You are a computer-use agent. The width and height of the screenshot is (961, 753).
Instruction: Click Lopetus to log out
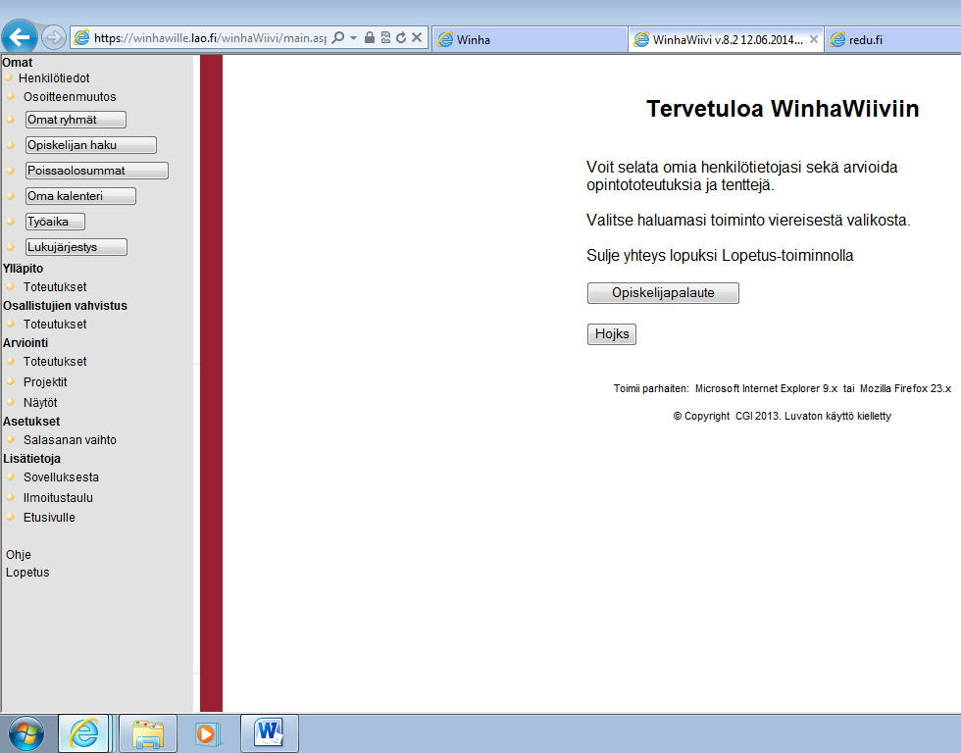(x=27, y=573)
